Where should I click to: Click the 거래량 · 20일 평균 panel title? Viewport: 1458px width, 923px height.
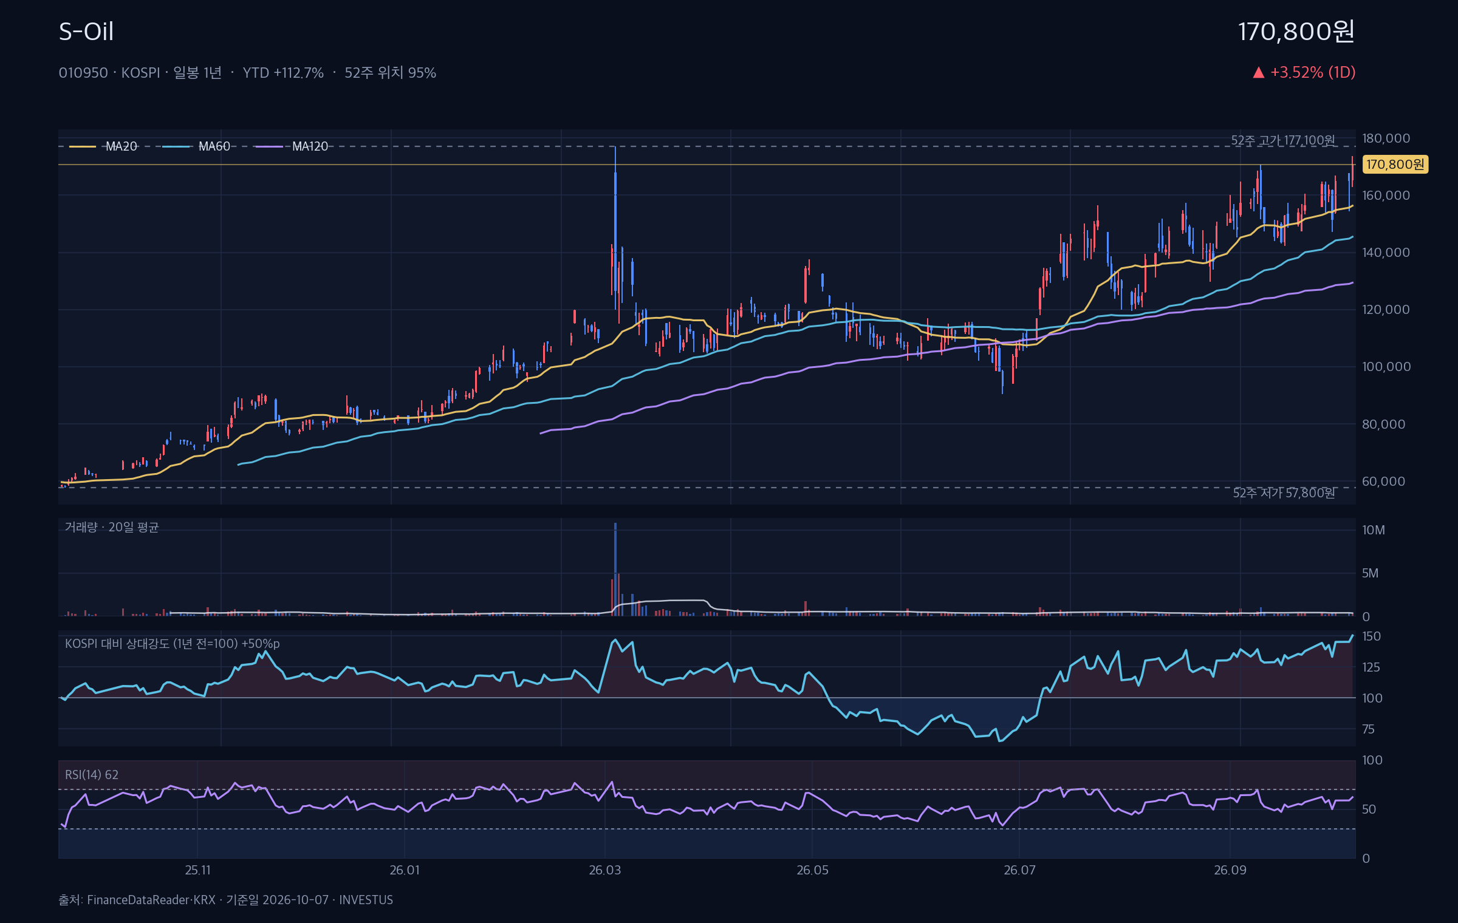tap(112, 527)
